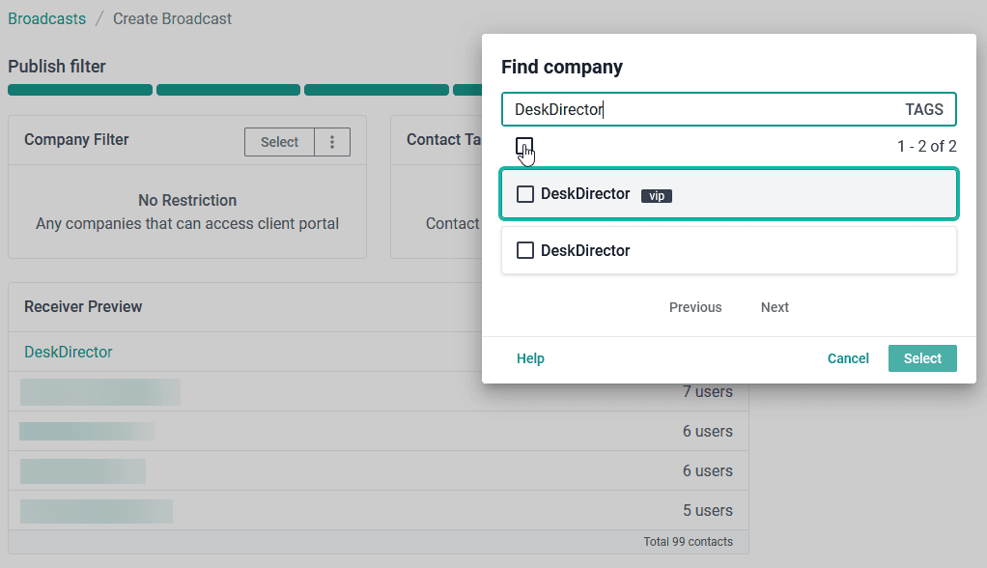Go to Next results page
Image resolution: width=987 pixels, height=568 pixels.
coord(775,307)
